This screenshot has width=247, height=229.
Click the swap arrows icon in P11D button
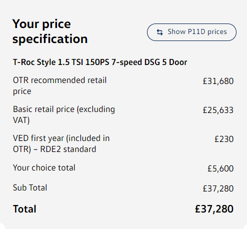coord(159,32)
